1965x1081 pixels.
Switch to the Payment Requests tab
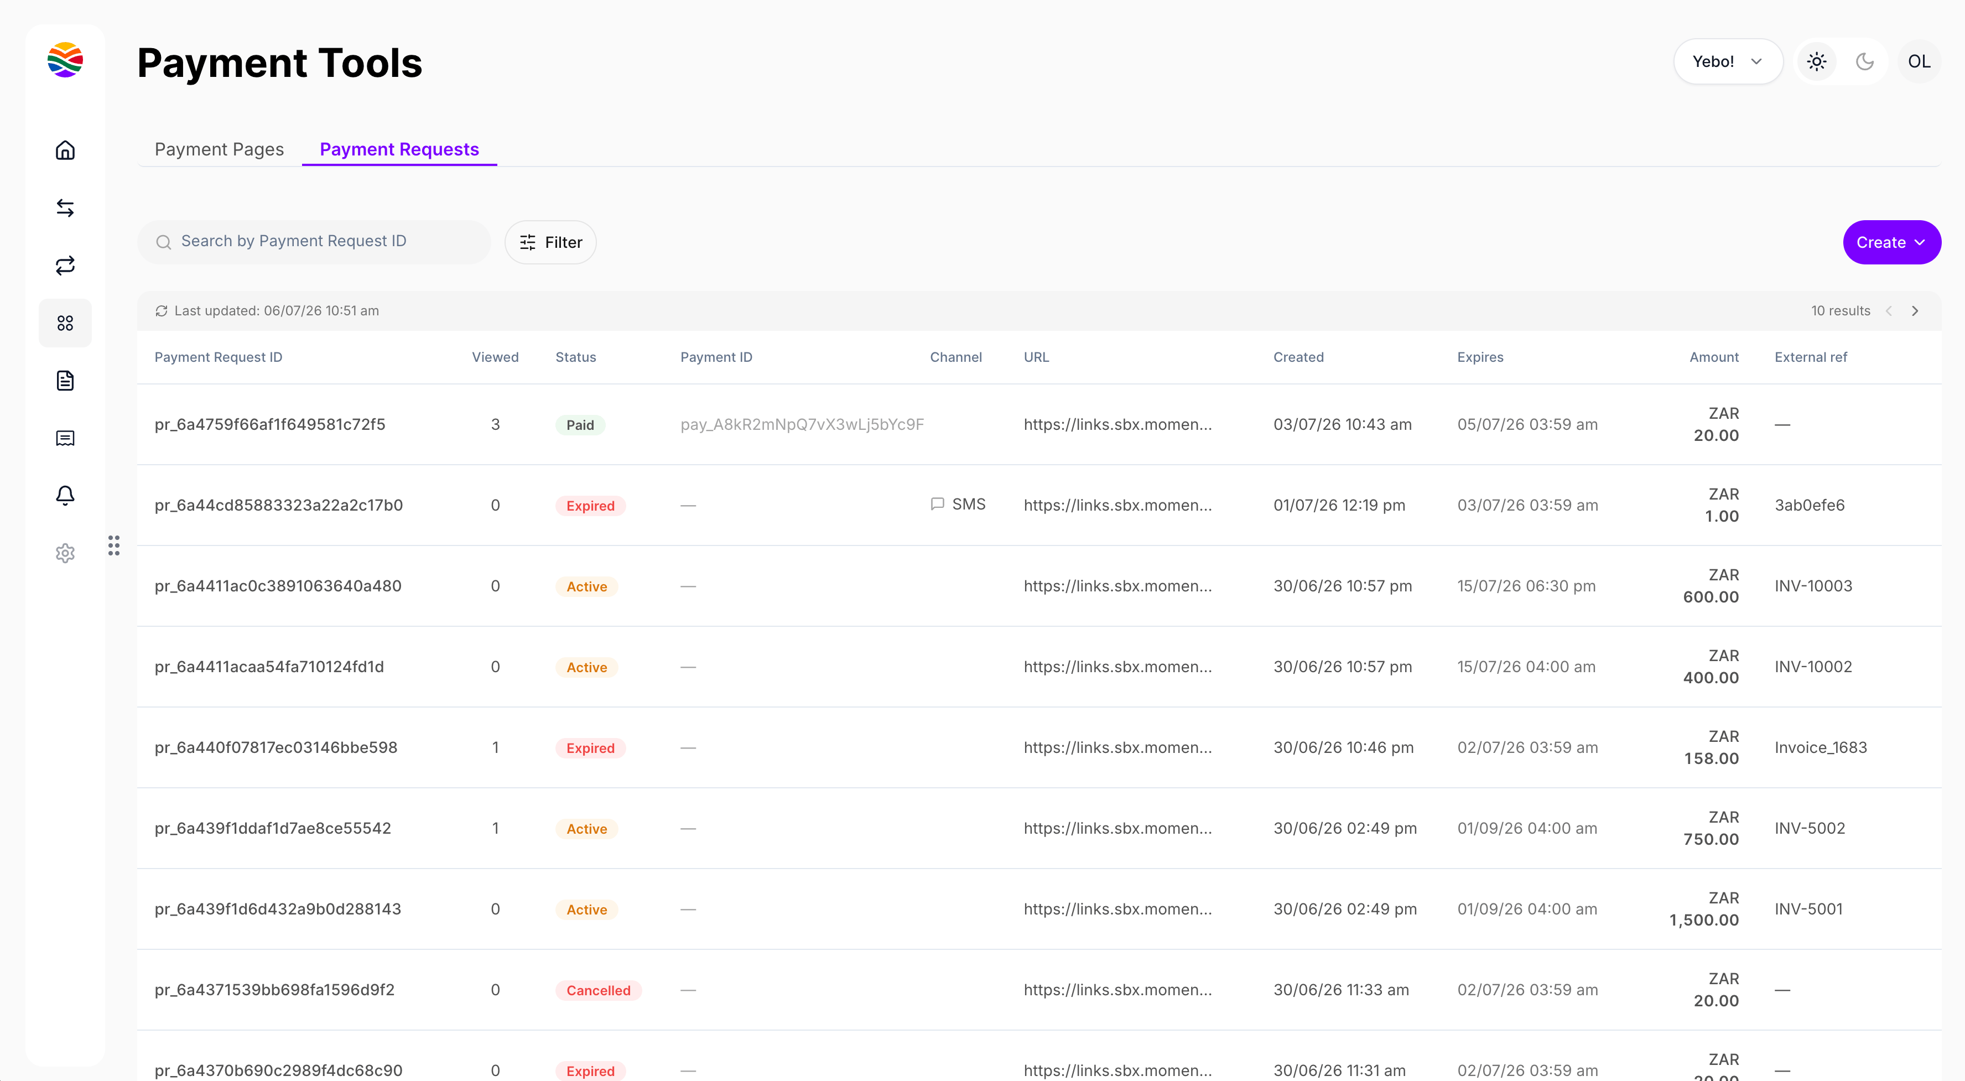coord(399,149)
